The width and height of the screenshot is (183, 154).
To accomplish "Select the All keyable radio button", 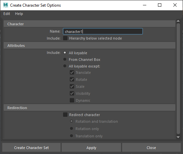I will pyautogui.click(x=65, y=53).
